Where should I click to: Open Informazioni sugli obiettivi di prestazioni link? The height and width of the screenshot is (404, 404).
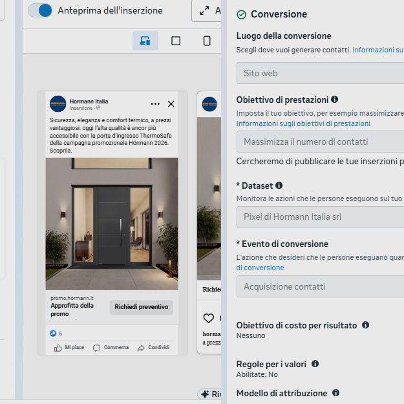click(x=303, y=123)
